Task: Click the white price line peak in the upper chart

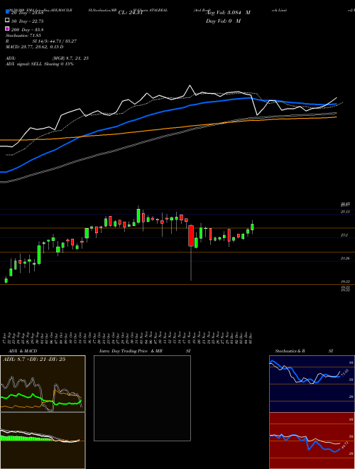Action: pos(190,85)
